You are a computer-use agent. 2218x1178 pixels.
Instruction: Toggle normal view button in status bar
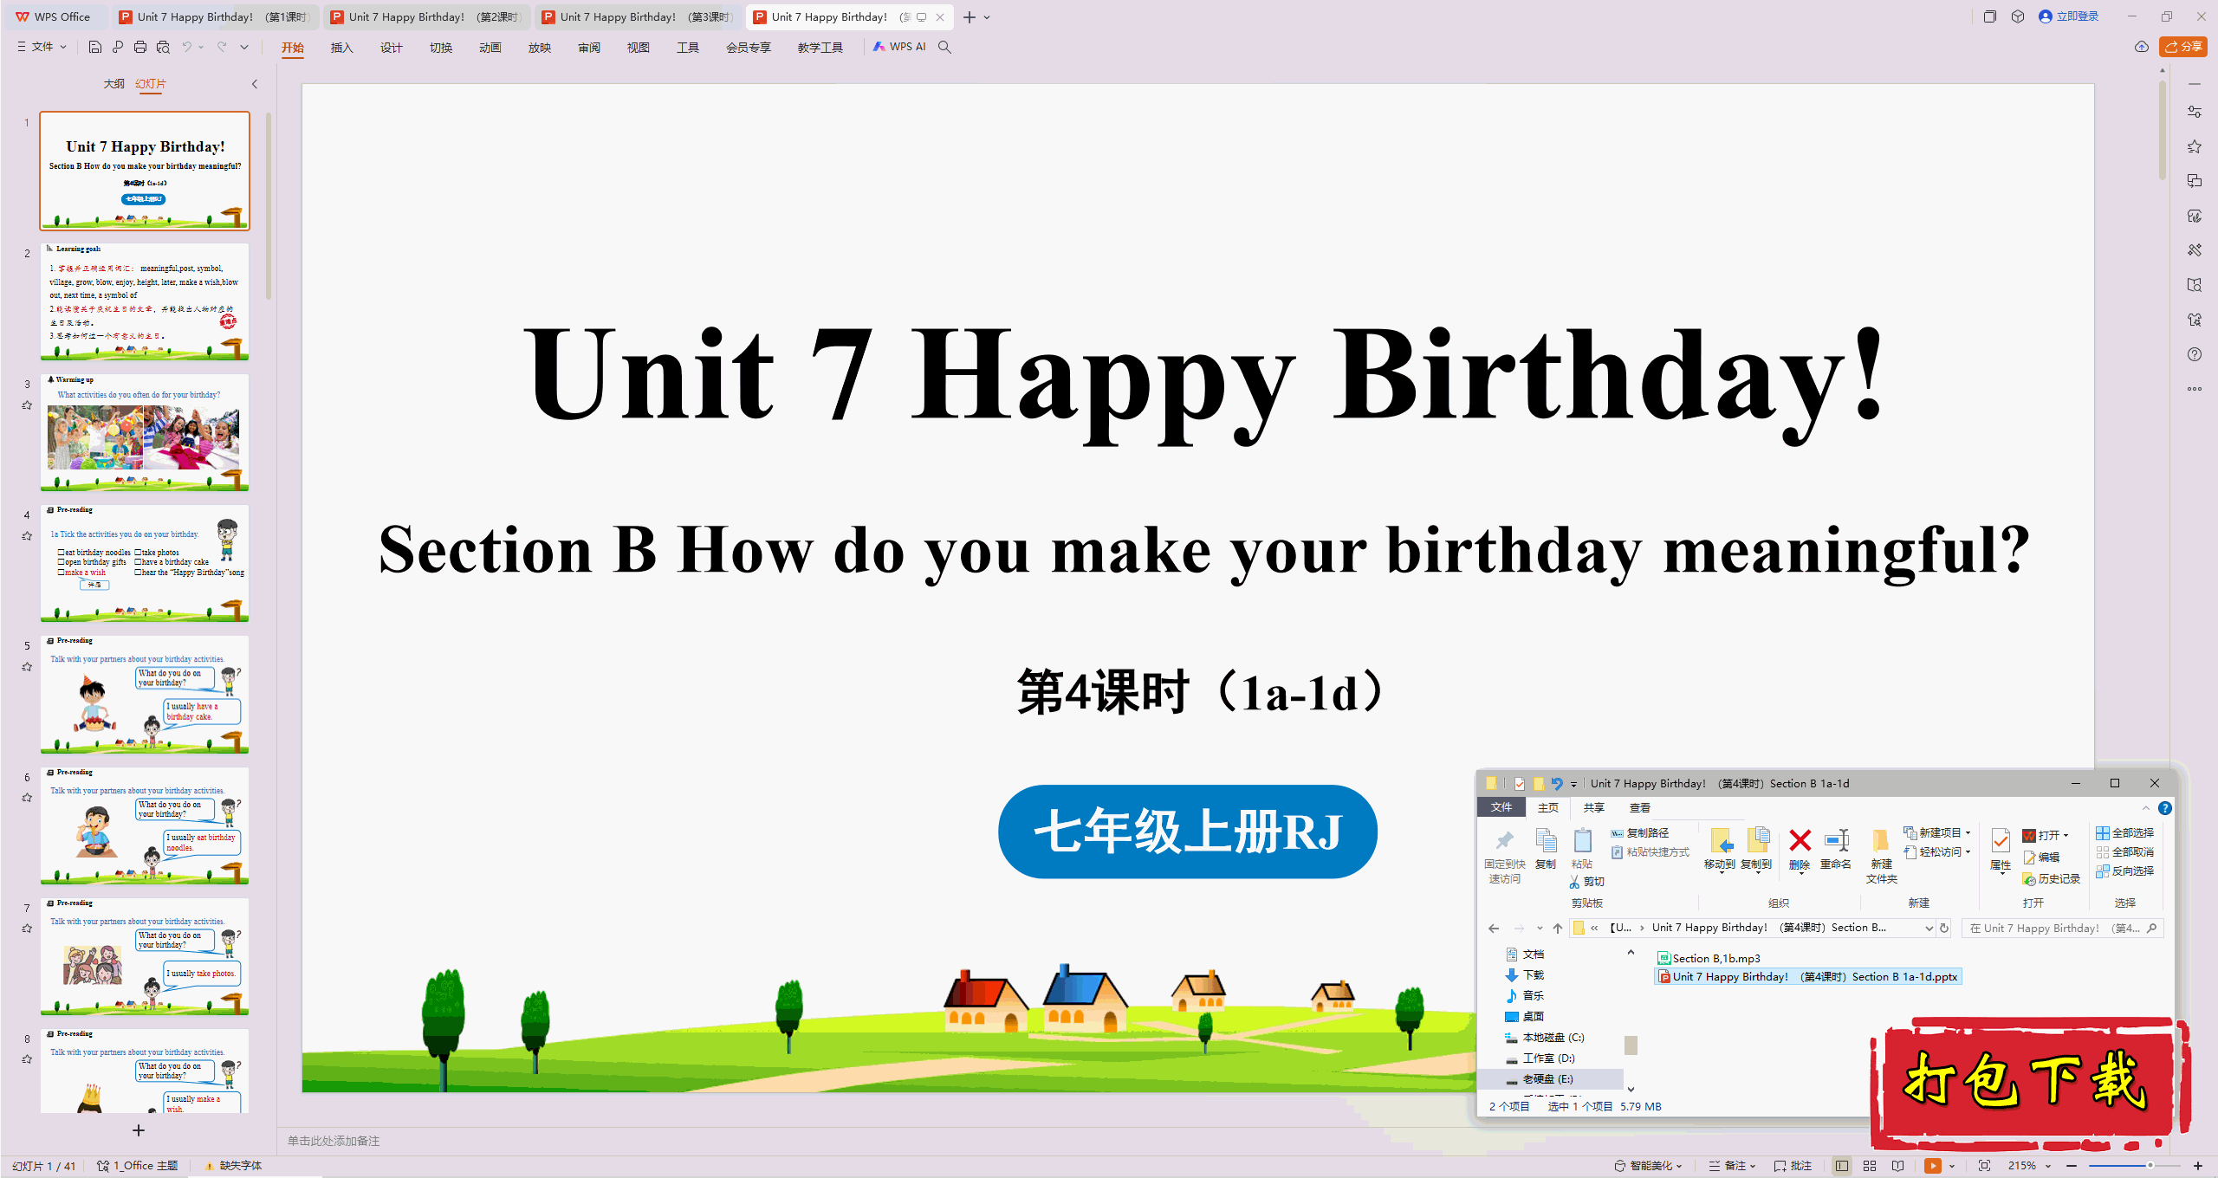(1842, 1166)
